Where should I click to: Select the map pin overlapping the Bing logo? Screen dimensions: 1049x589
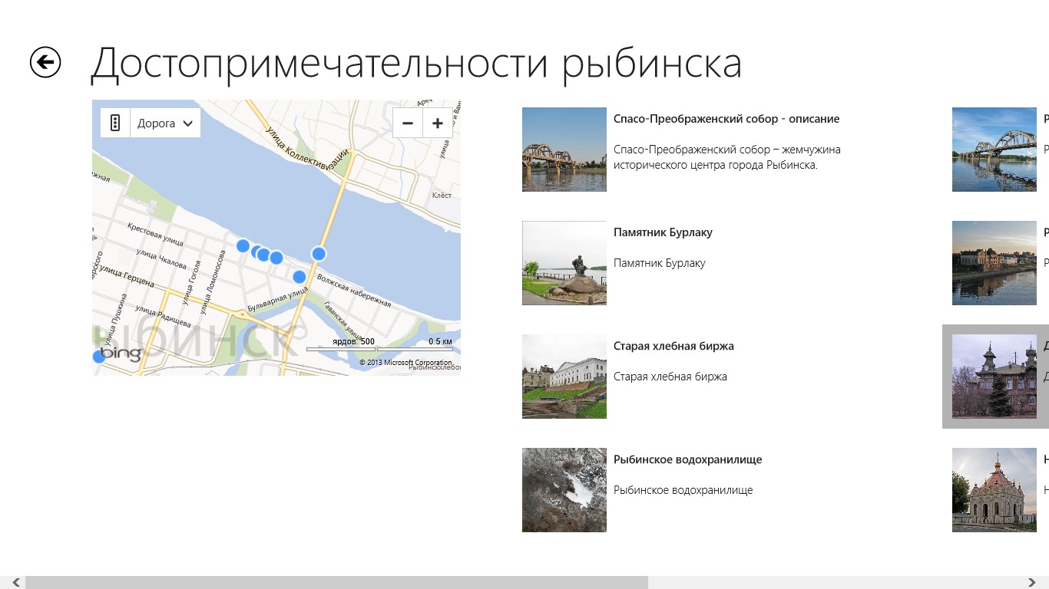click(98, 357)
